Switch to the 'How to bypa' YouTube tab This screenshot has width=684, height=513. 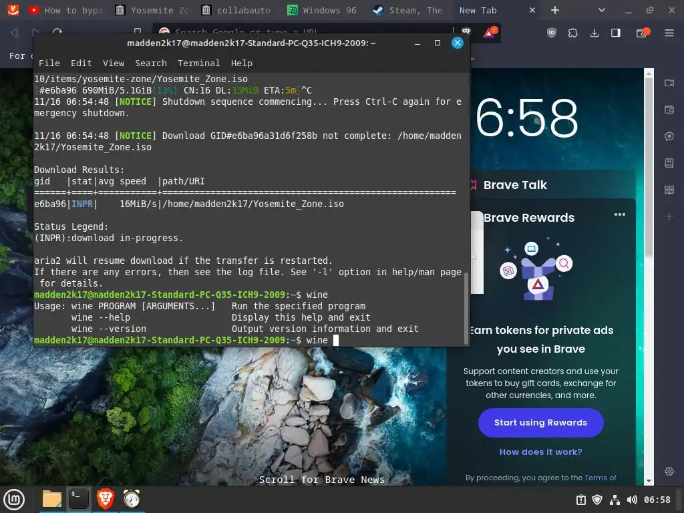click(65, 10)
